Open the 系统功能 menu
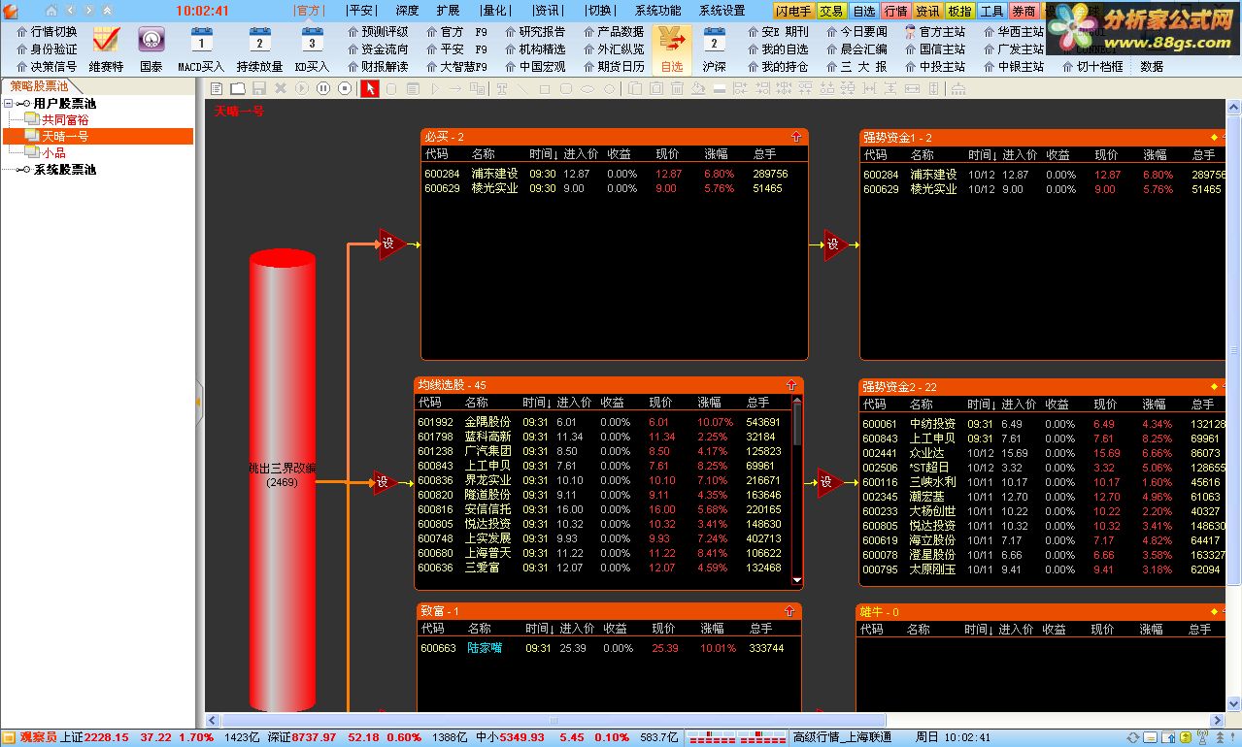The height and width of the screenshot is (747, 1242). (658, 11)
